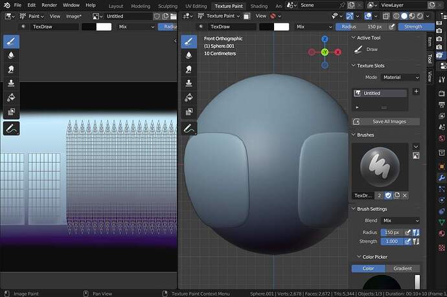Select the Annotate tool in the 3D viewport toolbar
This screenshot has width=447, height=297.
tap(189, 128)
